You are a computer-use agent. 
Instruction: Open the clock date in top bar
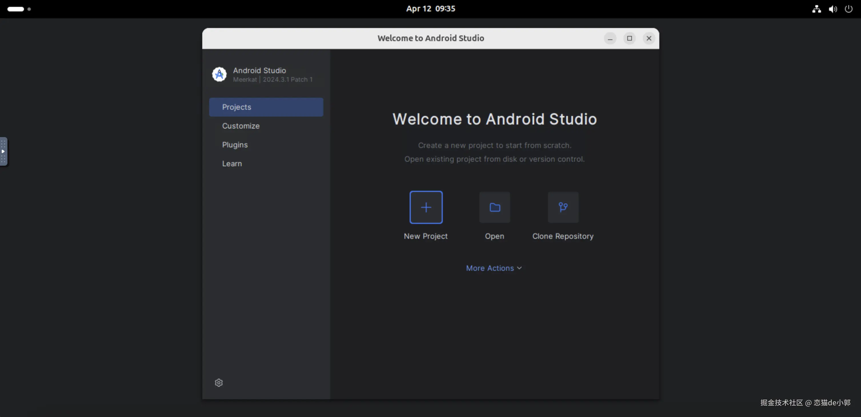(430, 9)
